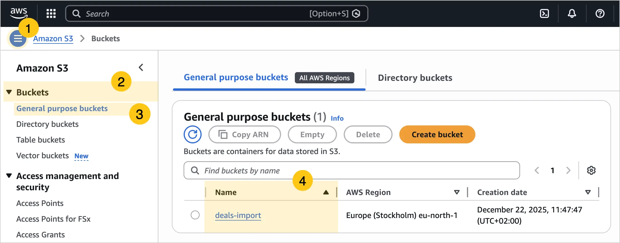
Task: Select page number 1 in pagination
Action: tap(552, 170)
